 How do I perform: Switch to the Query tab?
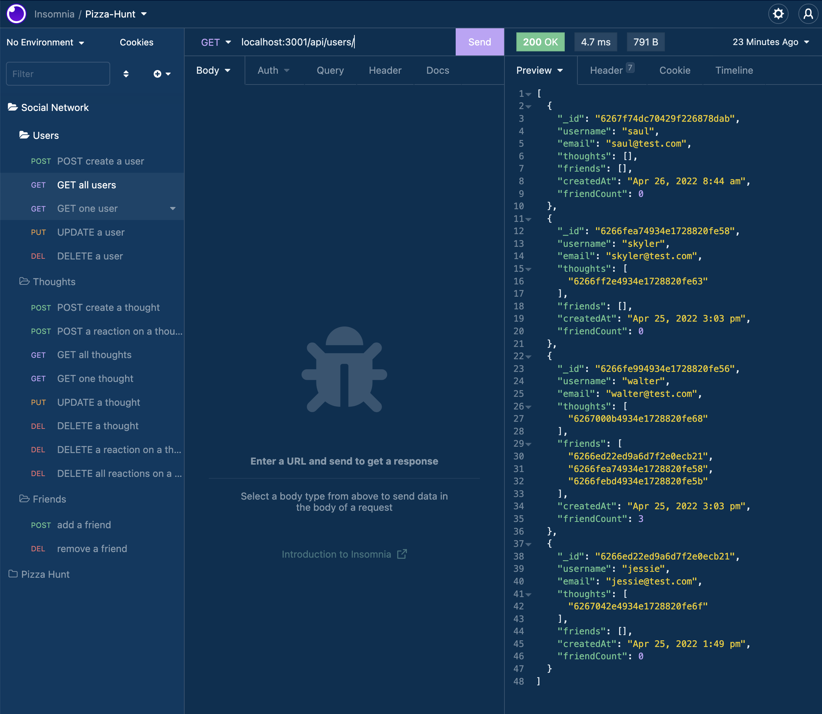(330, 70)
